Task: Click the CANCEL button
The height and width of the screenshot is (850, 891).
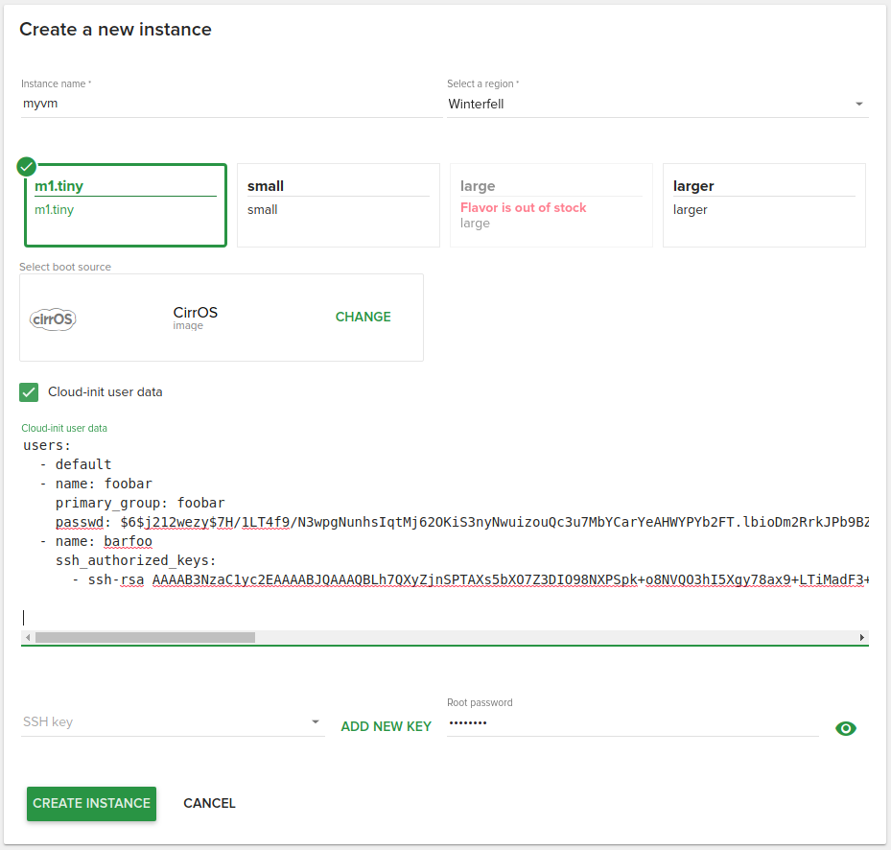Action: point(209,803)
